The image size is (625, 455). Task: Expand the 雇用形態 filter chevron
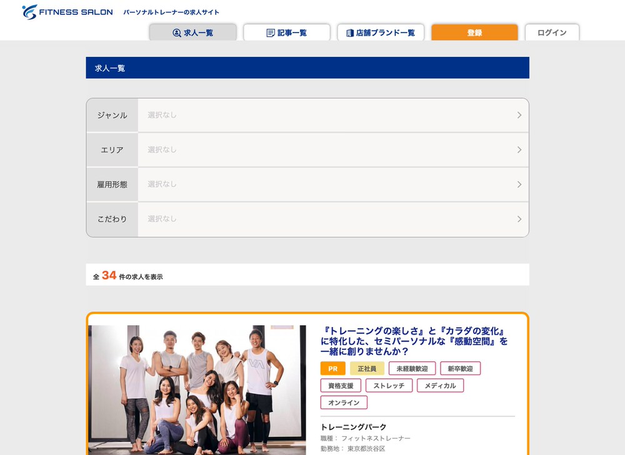pyautogui.click(x=519, y=185)
